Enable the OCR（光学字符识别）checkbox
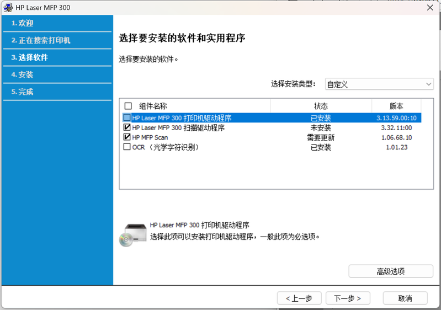The width and height of the screenshot is (441, 310). click(x=127, y=147)
